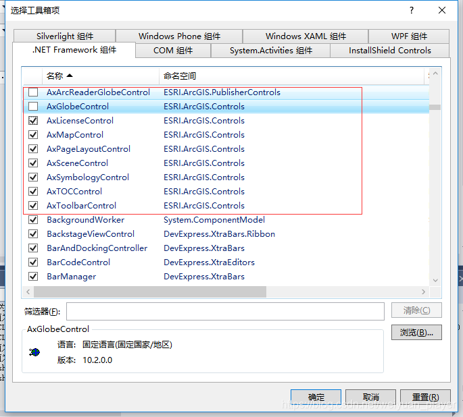The image size is (463, 417).
Task: Cancel with the 取消 button
Action: (370, 397)
